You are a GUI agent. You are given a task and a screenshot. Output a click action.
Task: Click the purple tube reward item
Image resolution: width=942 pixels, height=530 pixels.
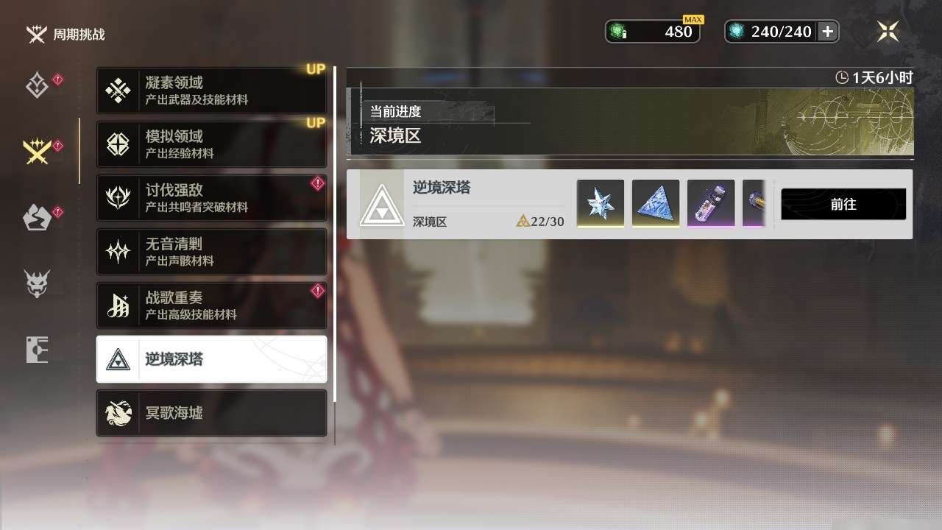click(711, 203)
